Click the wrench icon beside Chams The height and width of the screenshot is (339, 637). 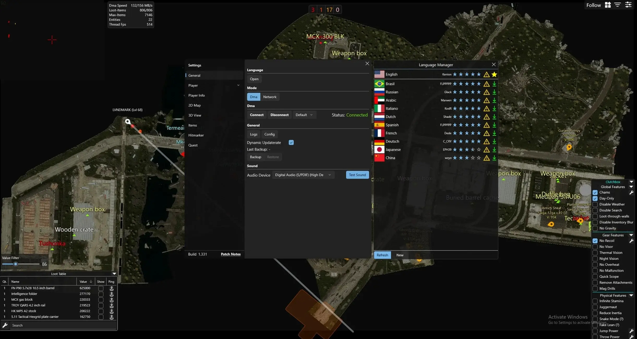point(632,192)
